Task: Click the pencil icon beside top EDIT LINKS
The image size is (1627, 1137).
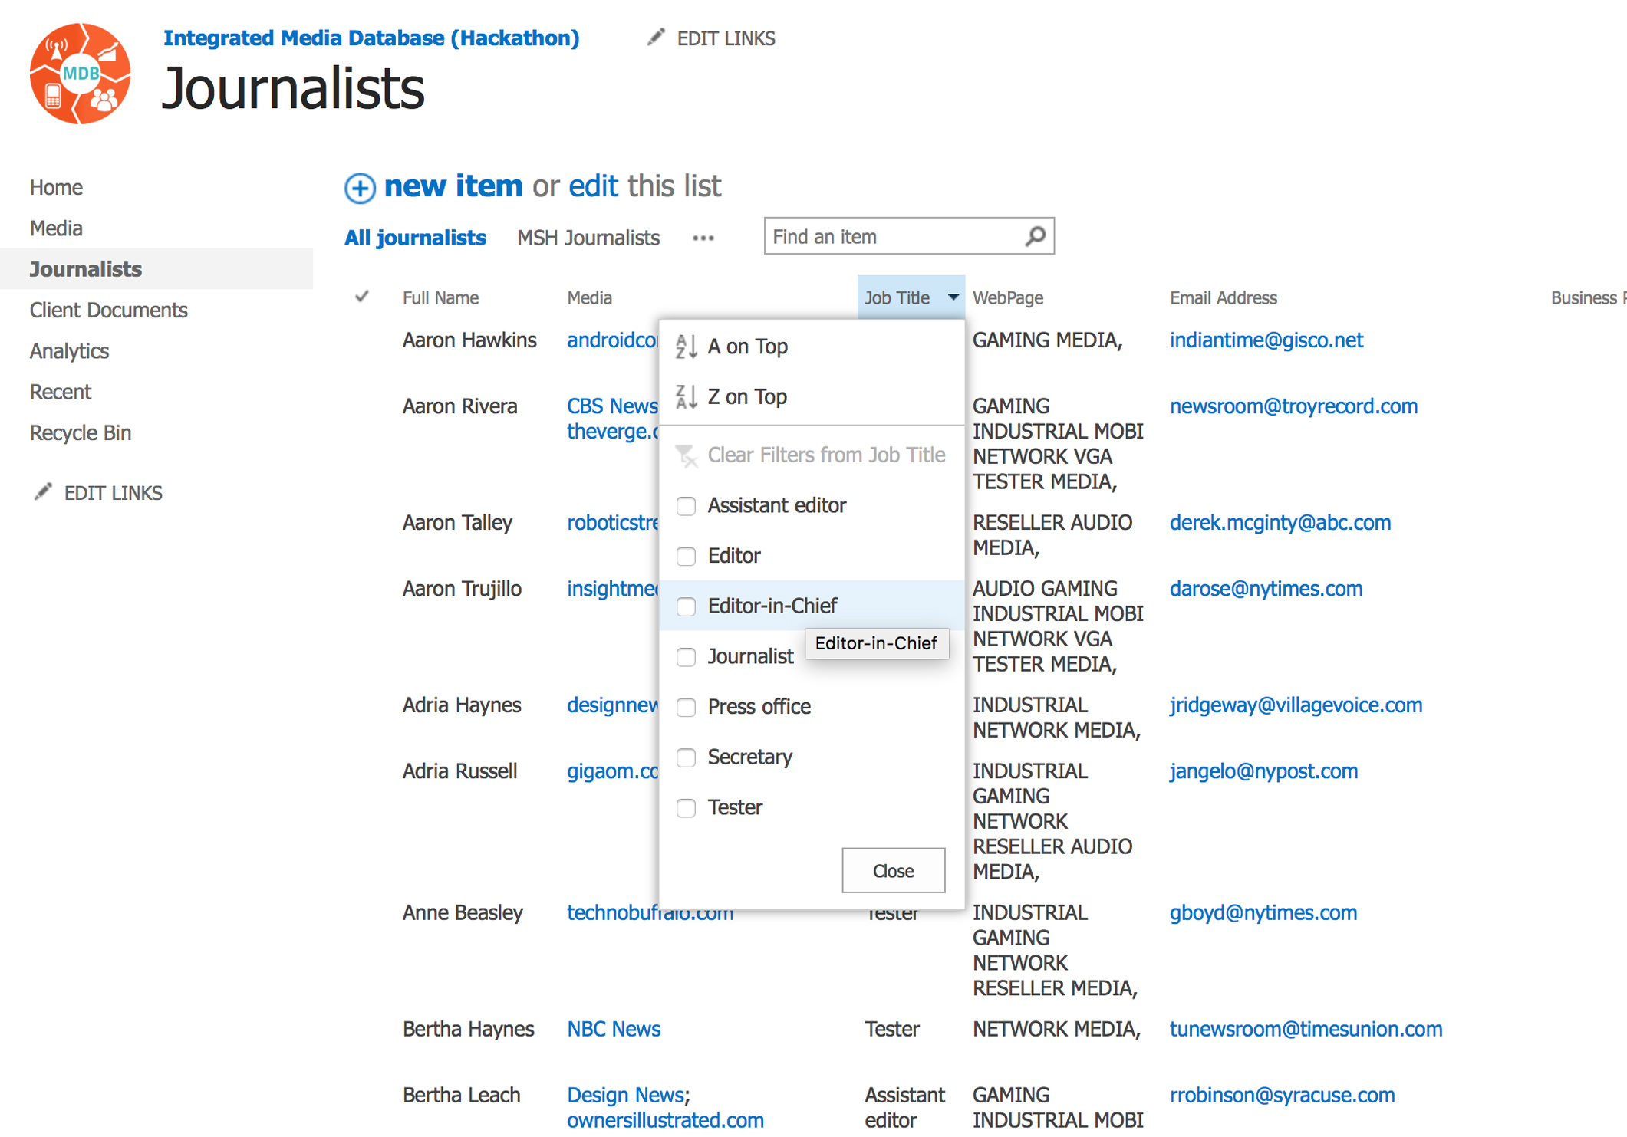Action: [656, 37]
